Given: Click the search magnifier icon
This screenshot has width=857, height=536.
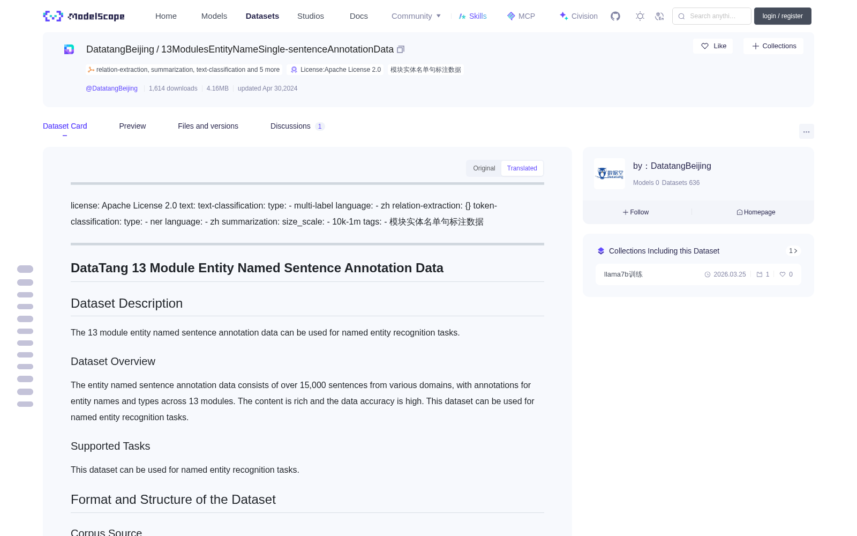Looking at the screenshot, I should (x=682, y=16).
